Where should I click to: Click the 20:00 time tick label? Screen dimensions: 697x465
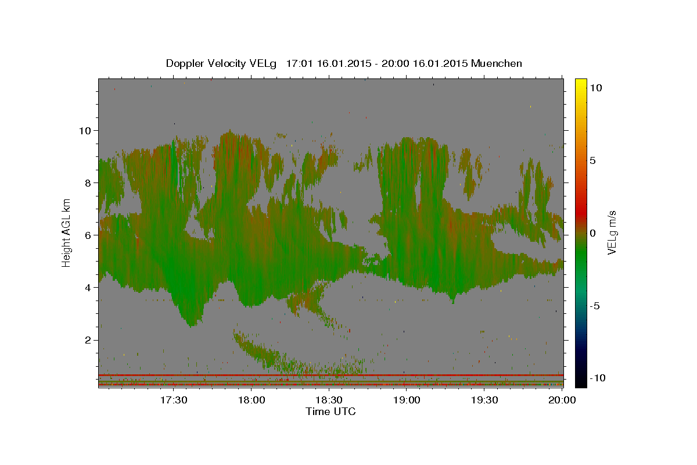(x=562, y=400)
